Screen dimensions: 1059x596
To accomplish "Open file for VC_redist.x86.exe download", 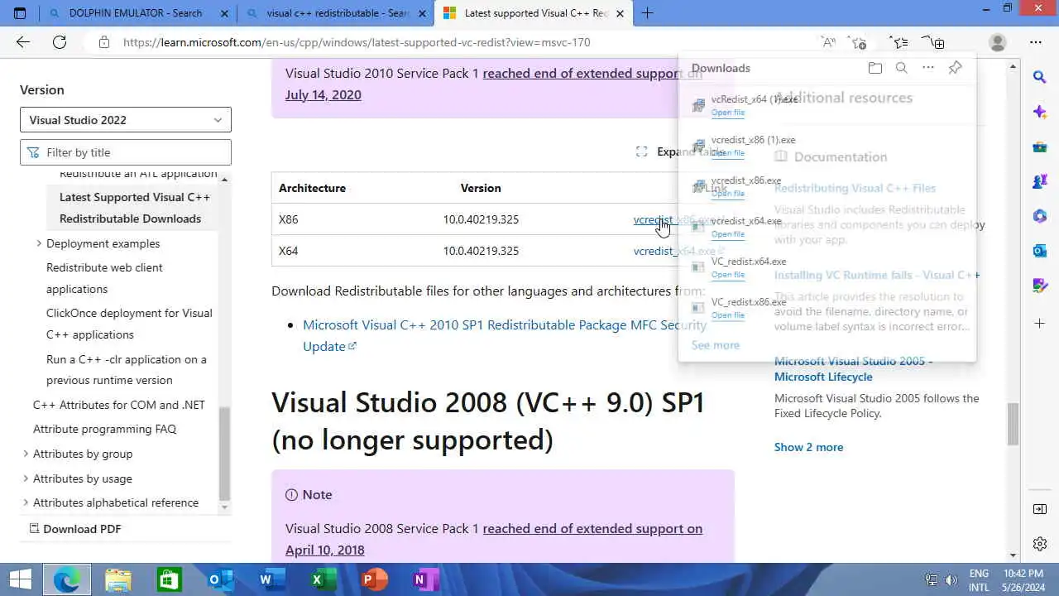I will (x=727, y=315).
